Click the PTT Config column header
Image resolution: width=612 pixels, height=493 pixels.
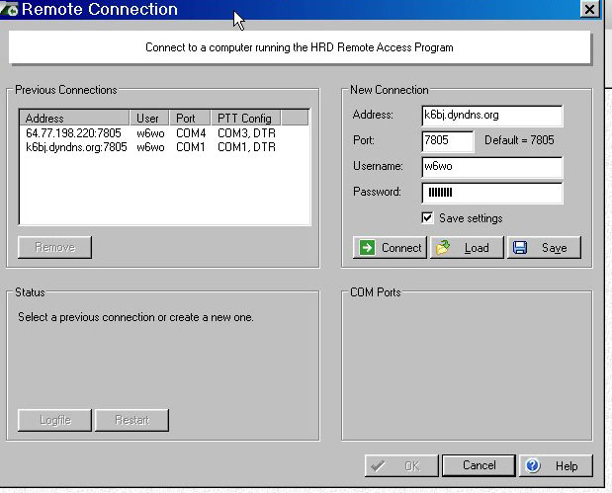pyautogui.click(x=243, y=119)
